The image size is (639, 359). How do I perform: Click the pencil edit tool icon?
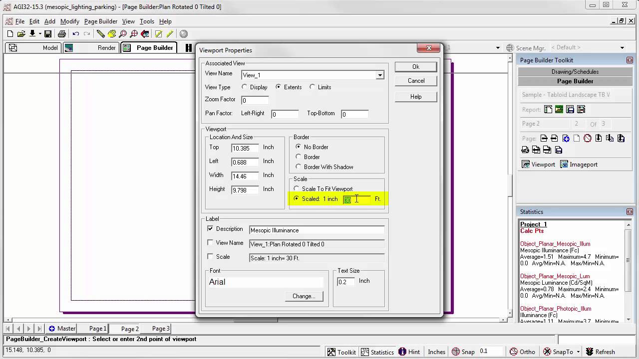click(x=101, y=34)
